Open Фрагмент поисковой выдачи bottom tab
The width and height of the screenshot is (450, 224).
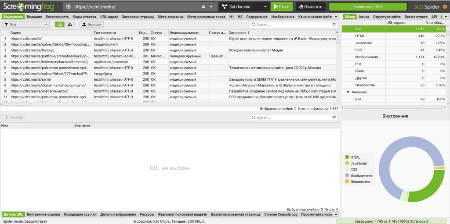[x=182, y=214]
